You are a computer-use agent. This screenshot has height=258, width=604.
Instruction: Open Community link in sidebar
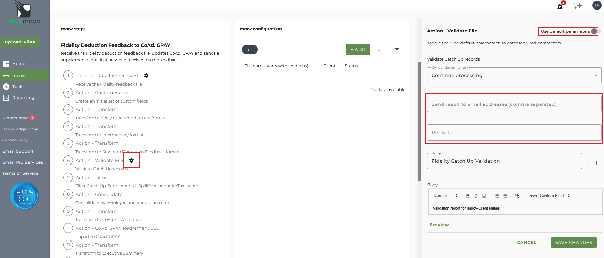(15, 140)
